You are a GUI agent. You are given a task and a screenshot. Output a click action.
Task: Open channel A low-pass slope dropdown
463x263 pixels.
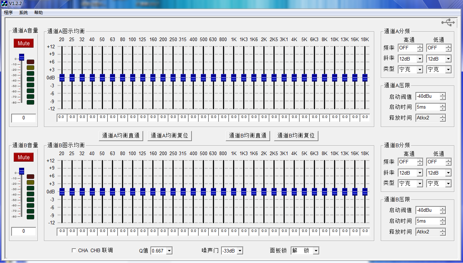click(448, 59)
